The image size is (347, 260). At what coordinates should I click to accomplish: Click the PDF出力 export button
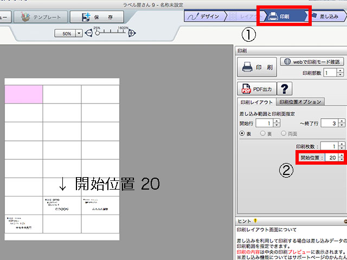tap(256, 89)
